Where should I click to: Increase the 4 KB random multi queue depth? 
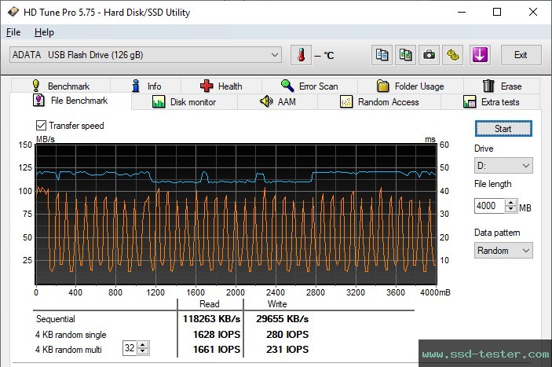click(143, 346)
